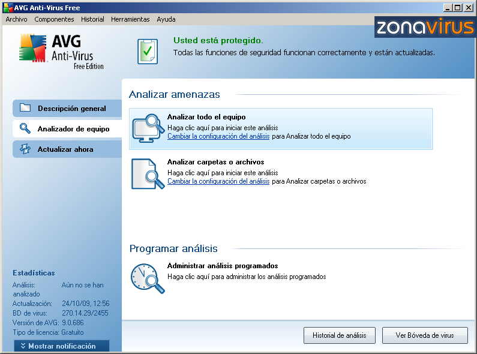
Task: Click the Ver Bóveda de virus button
Action: (425, 335)
